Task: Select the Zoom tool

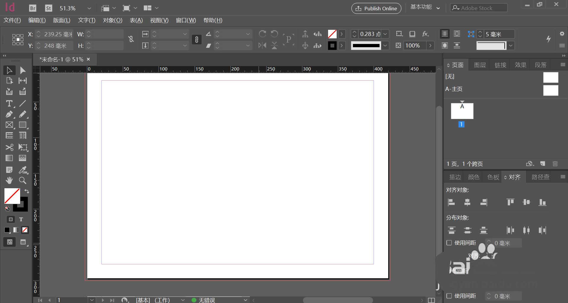Action: point(22,180)
